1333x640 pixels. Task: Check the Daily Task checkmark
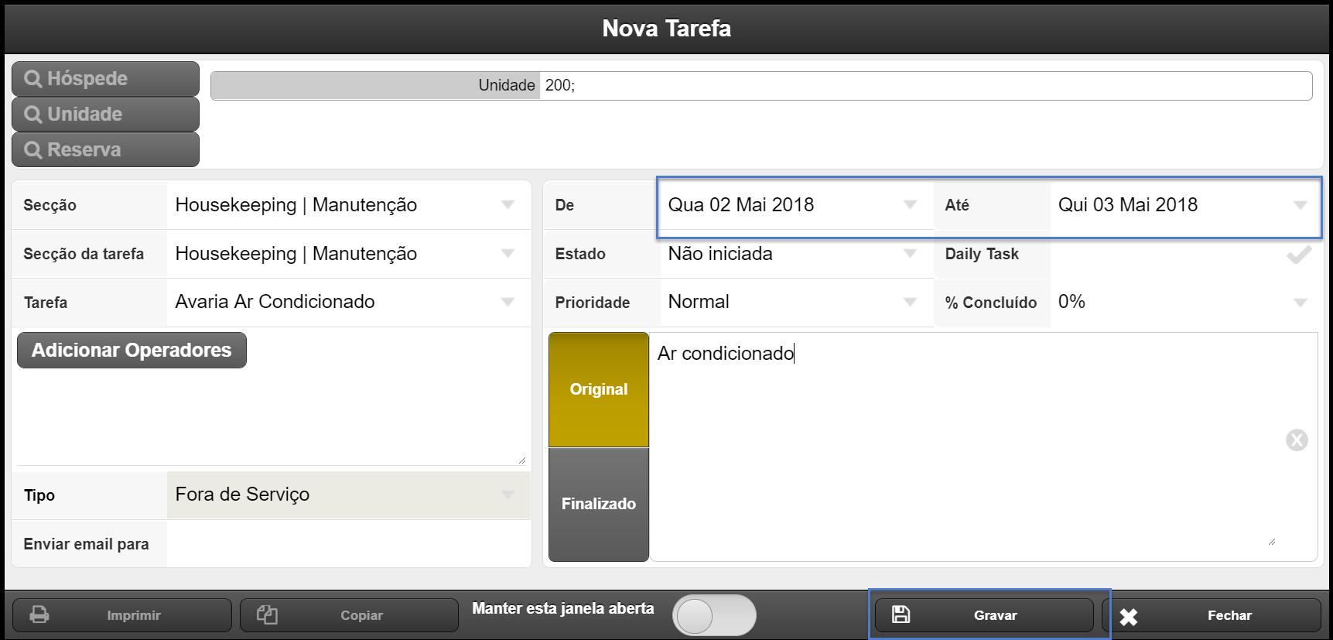pos(1299,255)
